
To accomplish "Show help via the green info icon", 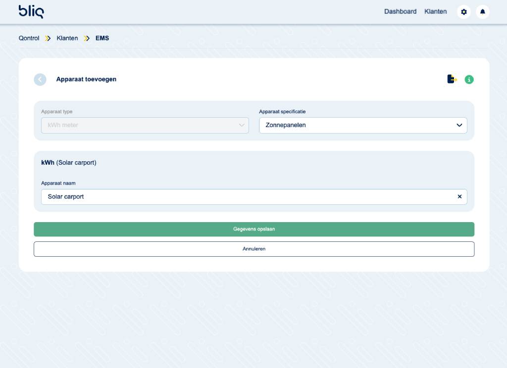I will point(469,80).
